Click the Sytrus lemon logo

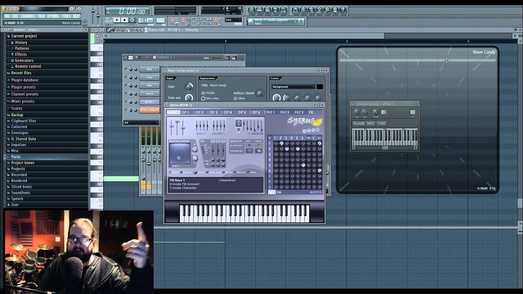tap(317, 122)
